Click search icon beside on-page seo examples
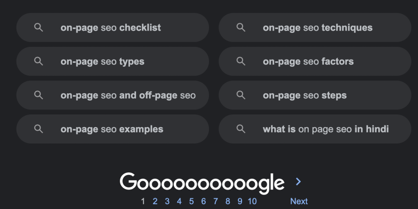The height and width of the screenshot is (209, 418). pyautogui.click(x=39, y=129)
